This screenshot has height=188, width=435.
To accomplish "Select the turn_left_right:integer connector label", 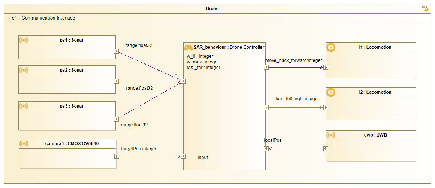I will point(297,99).
